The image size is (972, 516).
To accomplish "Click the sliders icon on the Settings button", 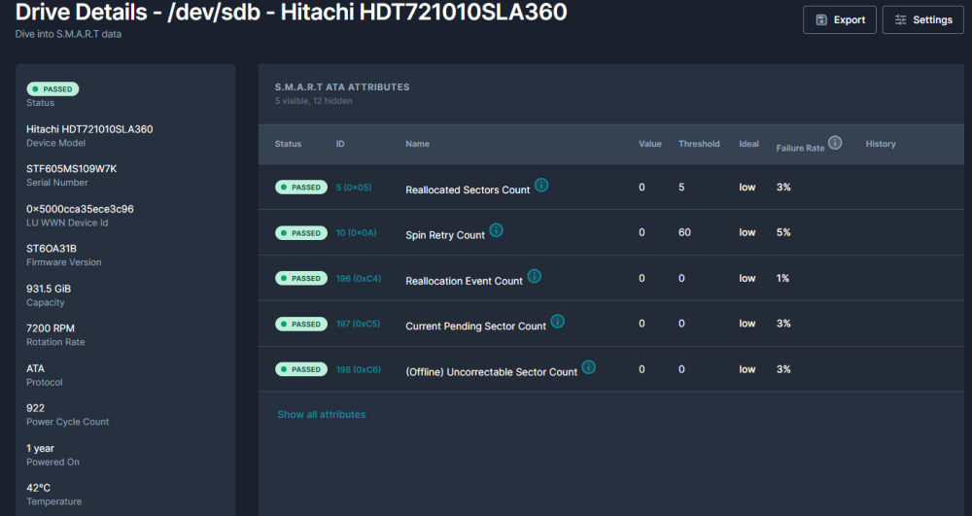I will point(901,19).
